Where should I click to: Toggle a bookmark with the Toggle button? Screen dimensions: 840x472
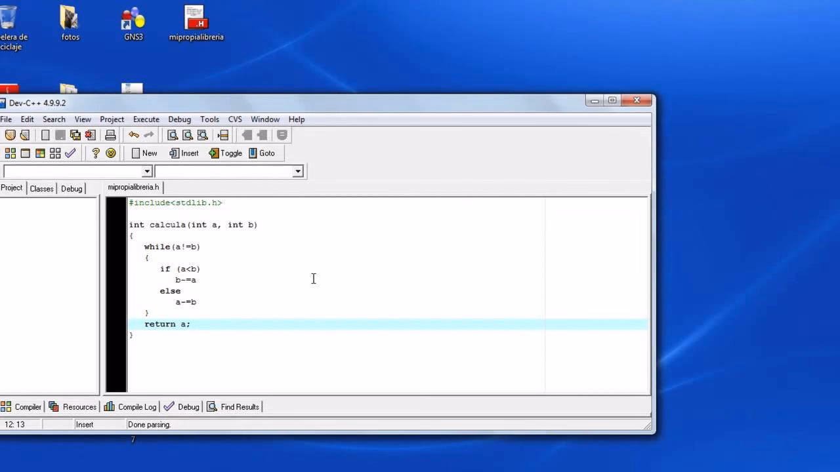pyautogui.click(x=225, y=153)
